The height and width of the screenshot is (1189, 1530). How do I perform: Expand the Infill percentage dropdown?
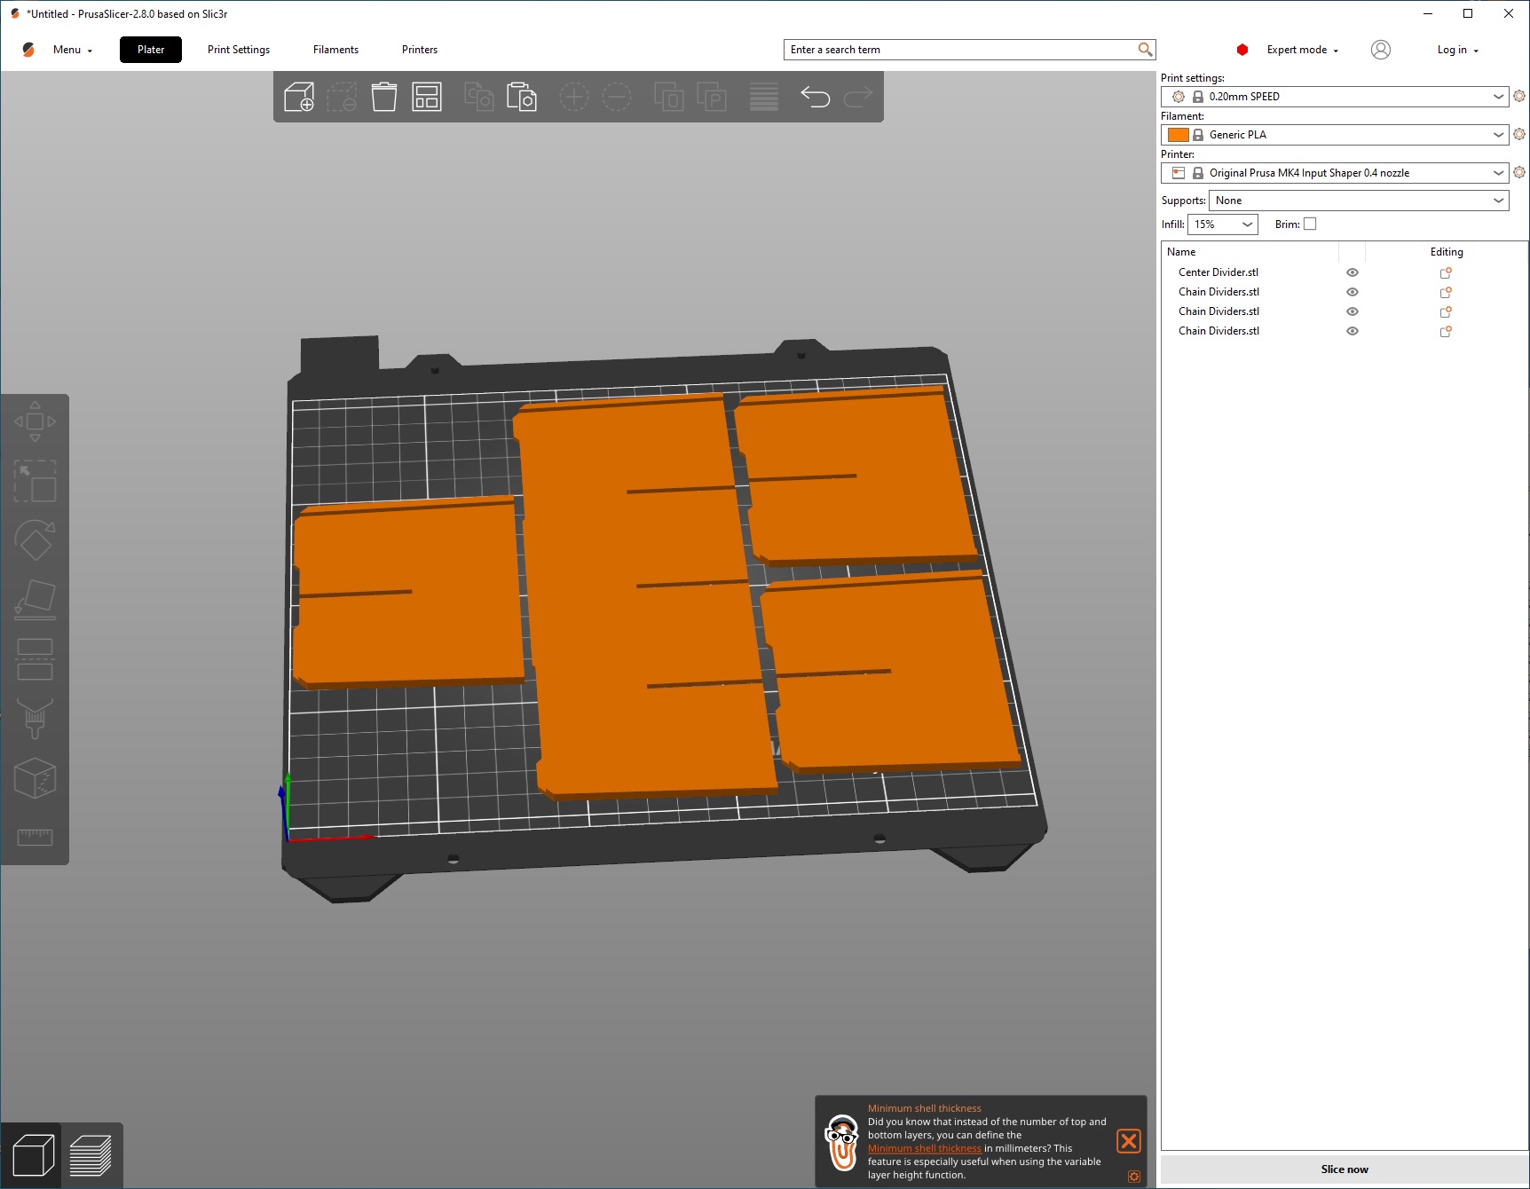click(1222, 224)
